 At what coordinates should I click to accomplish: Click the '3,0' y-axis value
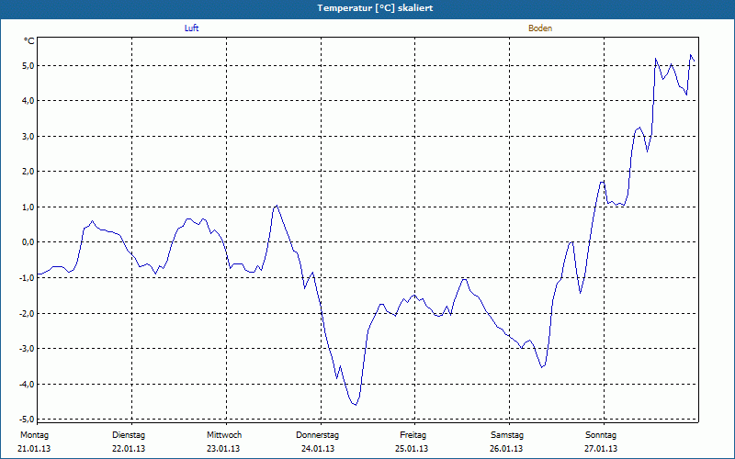28,136
